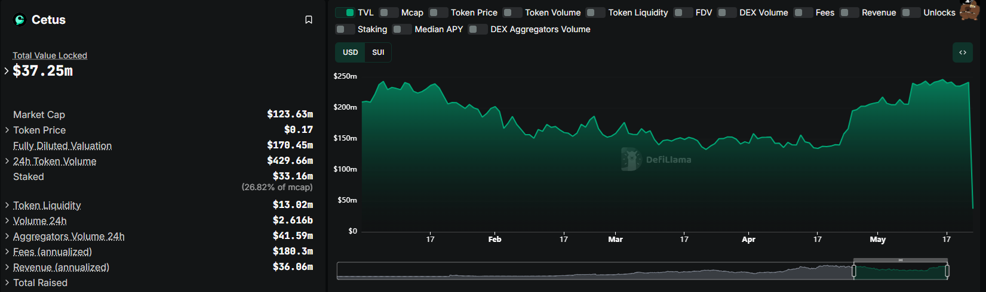Enable the Mcap chart toggle

[389, 13]
